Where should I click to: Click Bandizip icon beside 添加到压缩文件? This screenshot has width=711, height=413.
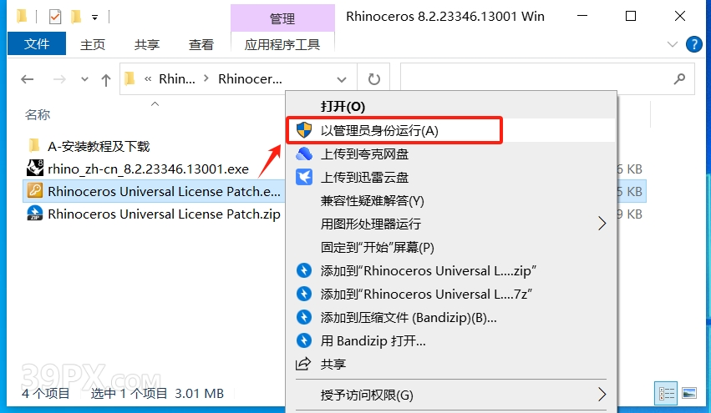(304, 317)
